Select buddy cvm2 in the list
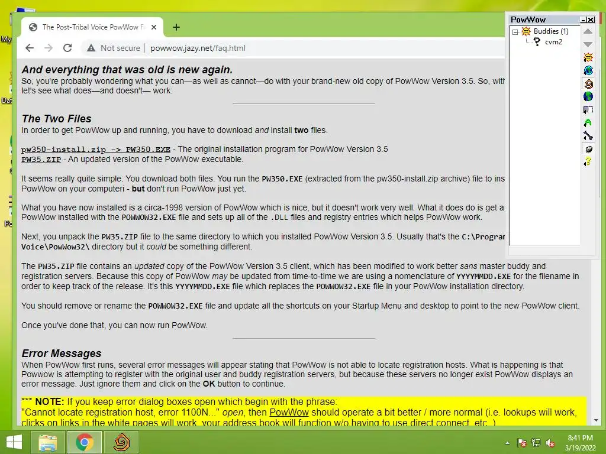The image size is (606, 454). 553,42
